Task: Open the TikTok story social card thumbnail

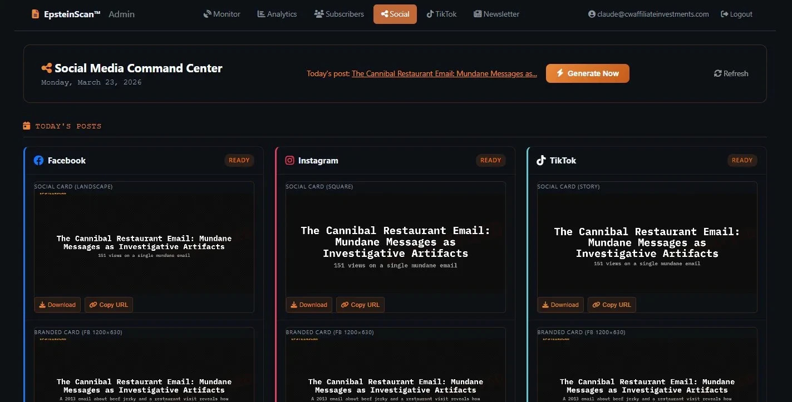Action: pos(647,243)
